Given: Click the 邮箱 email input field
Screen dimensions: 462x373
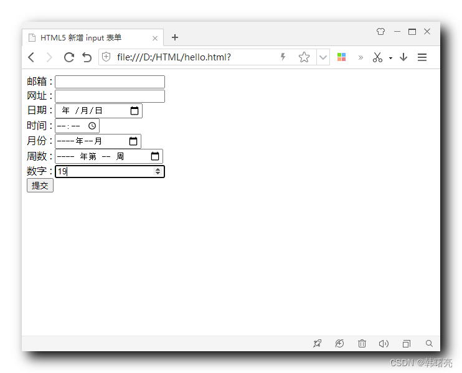Looking at the screenshot, I should 110,82.
